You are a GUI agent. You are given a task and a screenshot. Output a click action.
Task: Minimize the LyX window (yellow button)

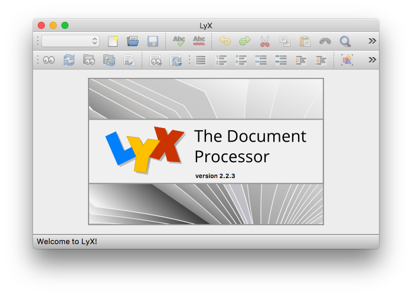pos(53,25)
